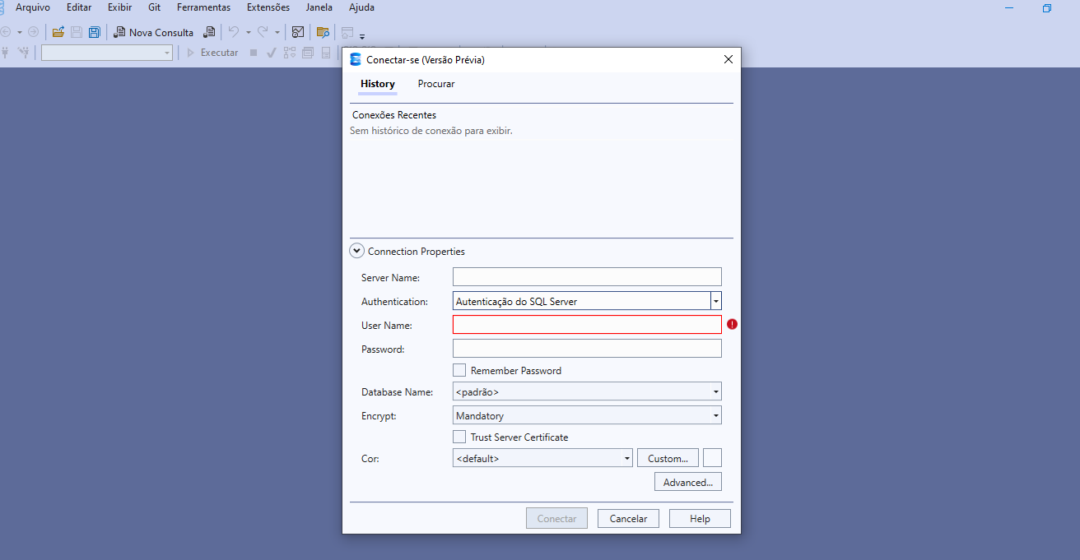Click the Executar button
Viewport: 1080px width, 560px height.
pyautogui.click(x=212, y=53)
